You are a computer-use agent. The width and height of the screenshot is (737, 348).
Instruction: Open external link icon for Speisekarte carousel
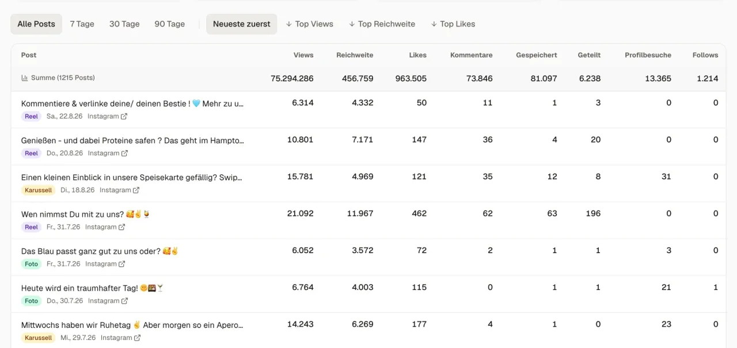[x=136, y=190]
